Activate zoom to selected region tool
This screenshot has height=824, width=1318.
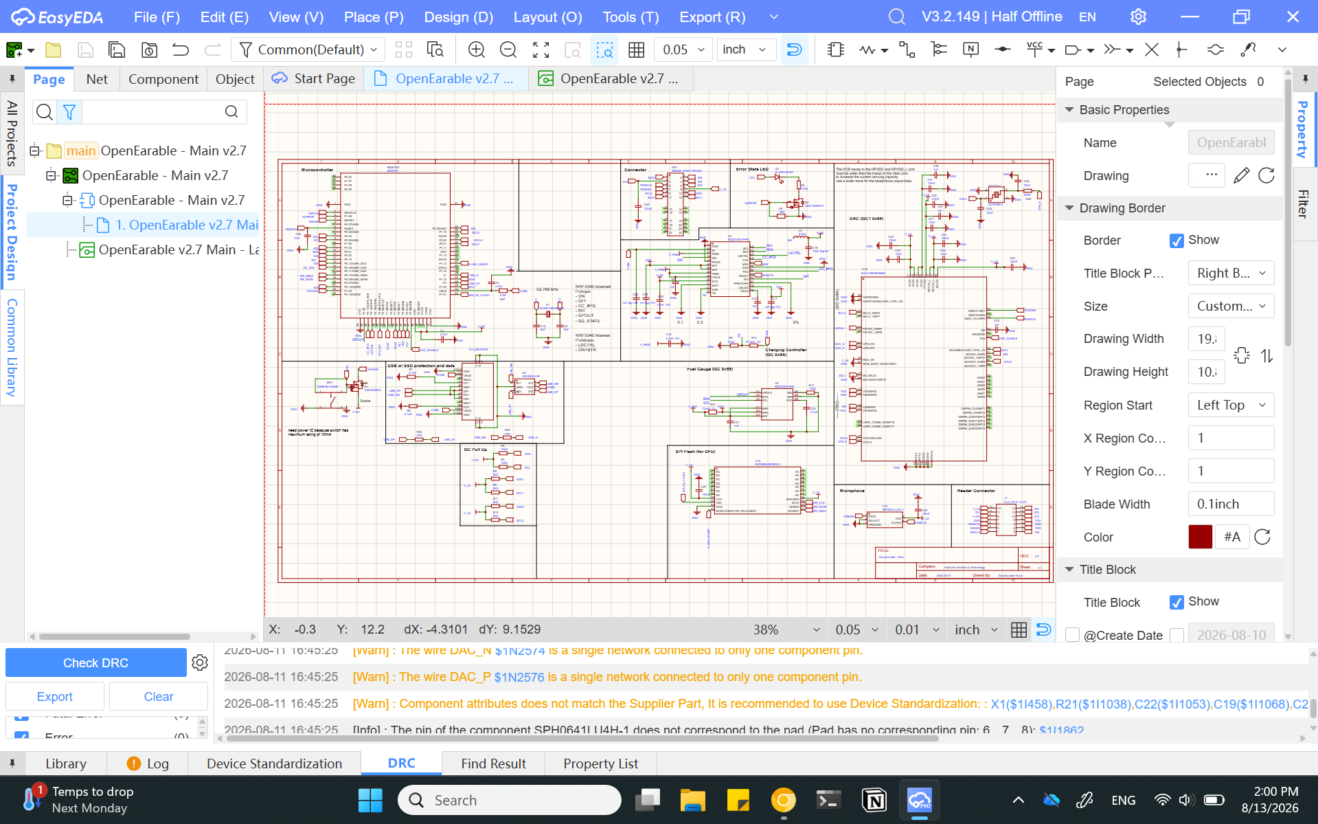604,49
